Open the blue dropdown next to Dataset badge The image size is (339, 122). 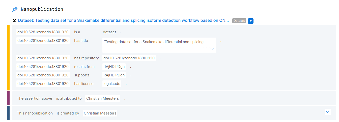(x=250, y=21)
